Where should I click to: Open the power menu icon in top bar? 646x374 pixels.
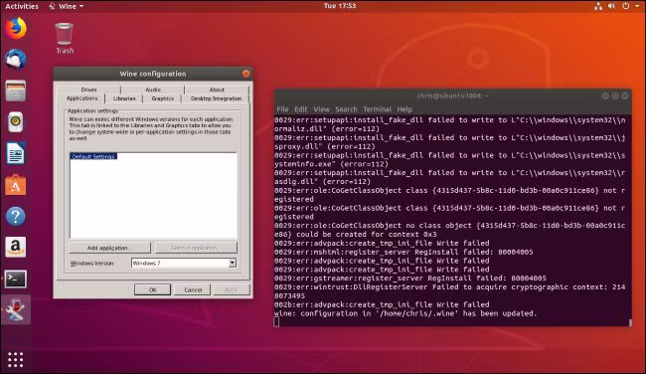point(626,6)
